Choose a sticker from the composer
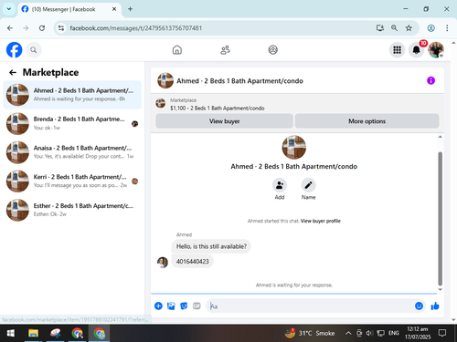 tap(184, 306)
